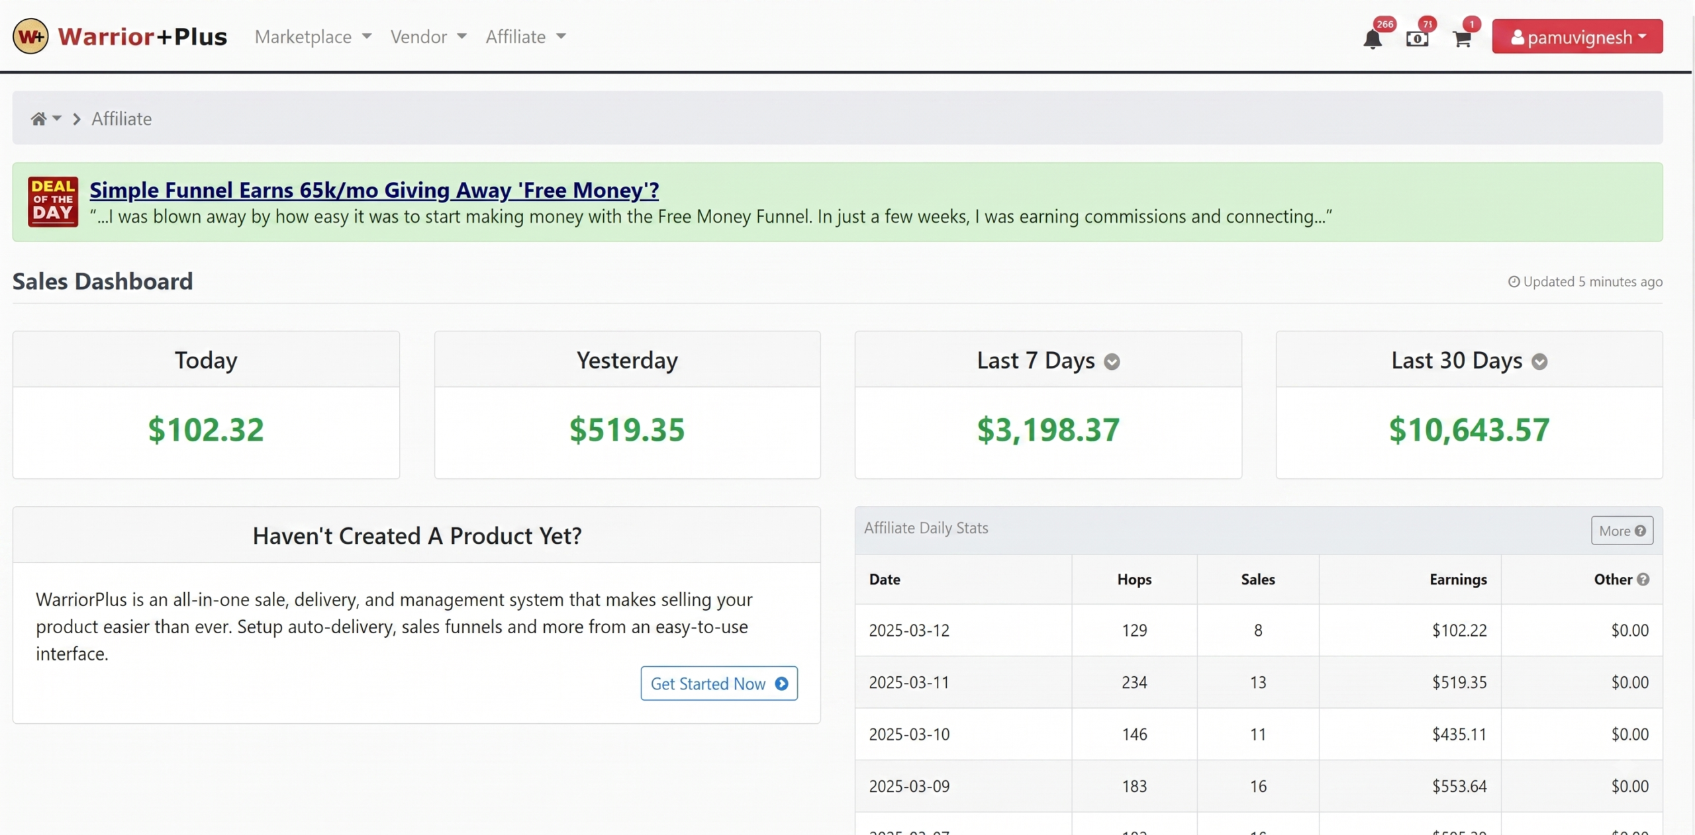Viewport: 1695px width, 835px height.
Task: Open the Marketplace menu
Action: tap(313, 36)
